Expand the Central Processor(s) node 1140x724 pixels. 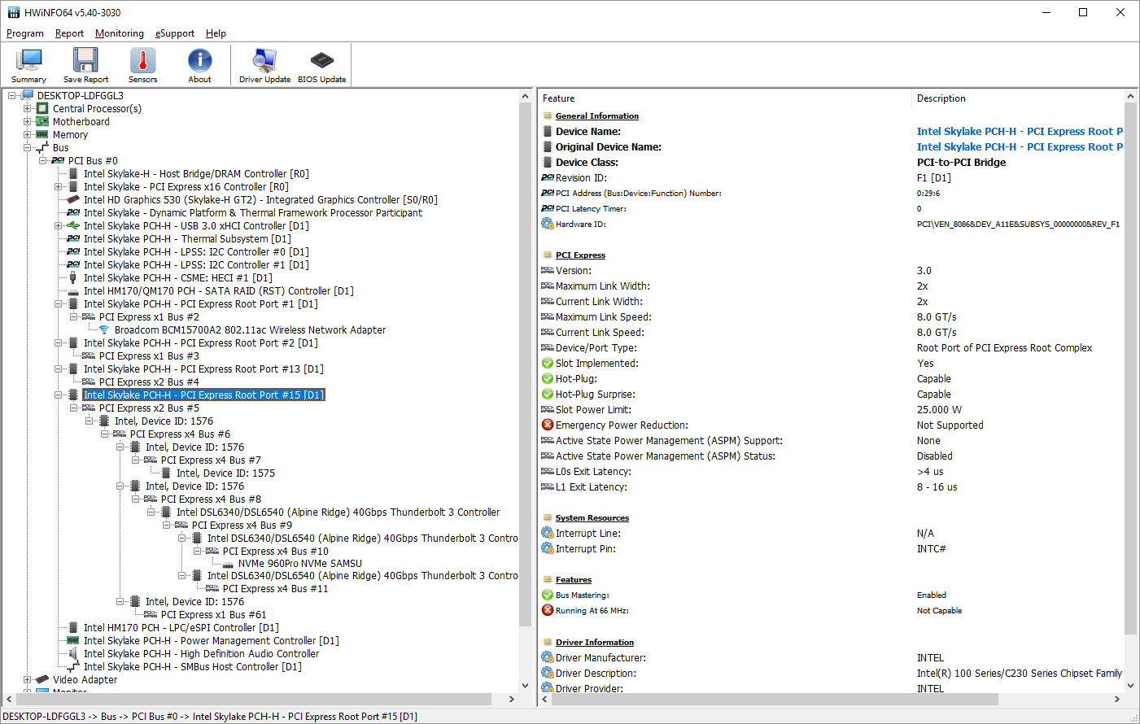coord(28,109)
